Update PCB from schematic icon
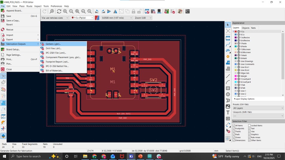 (166, 11)
